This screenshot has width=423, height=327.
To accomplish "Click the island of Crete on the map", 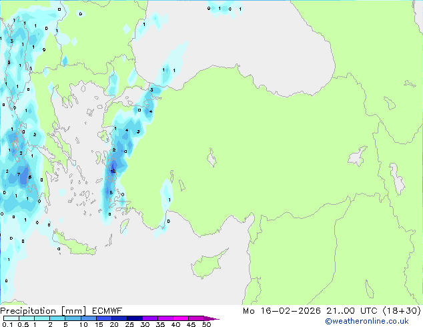I will pos(74,244).
